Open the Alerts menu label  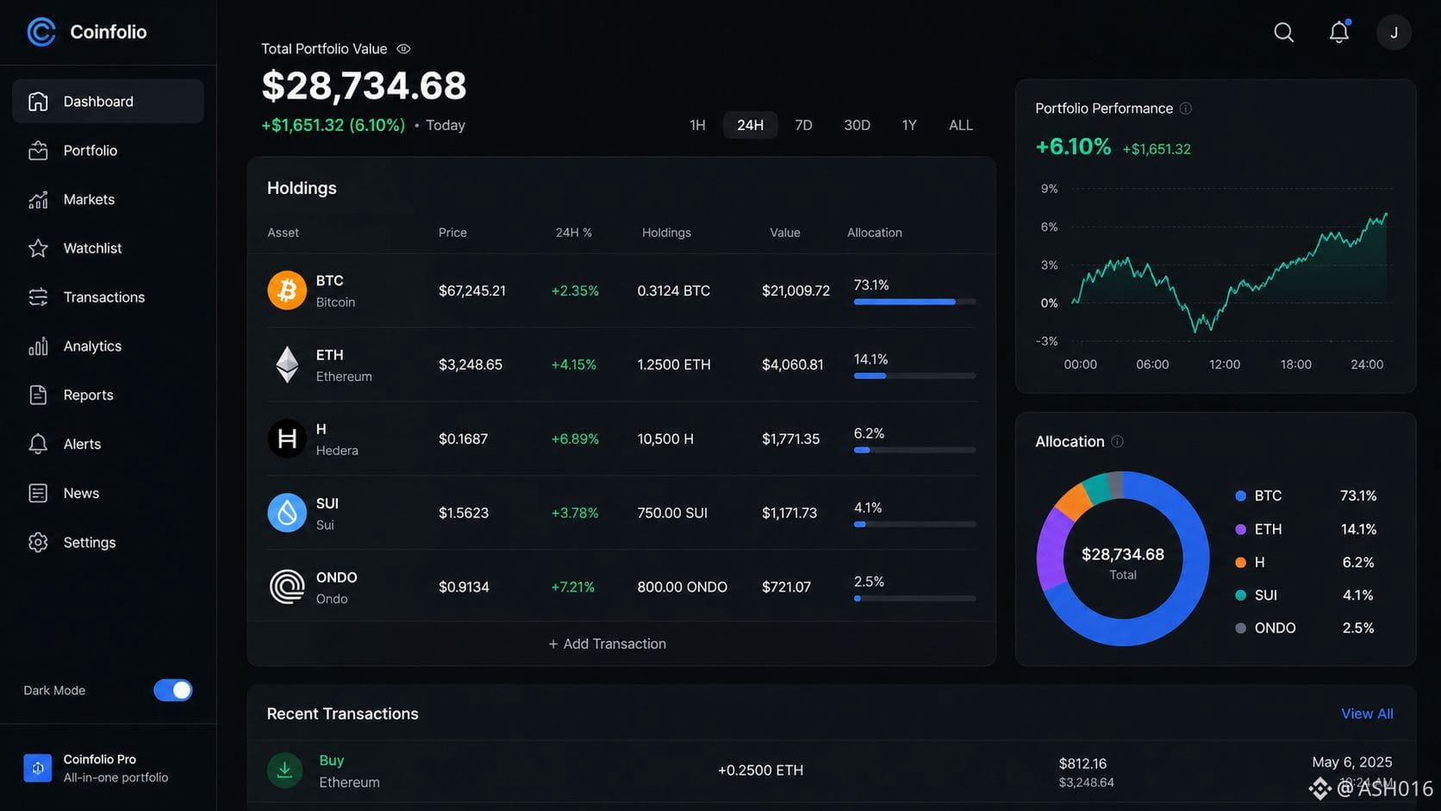pyautogui.click(x=82, y=444)
